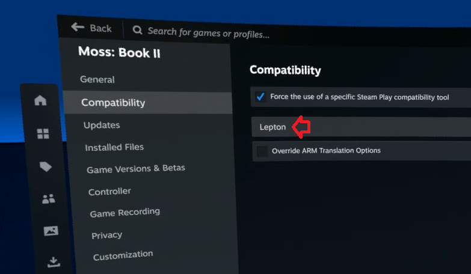Open the Customization section

coord(123,256)
